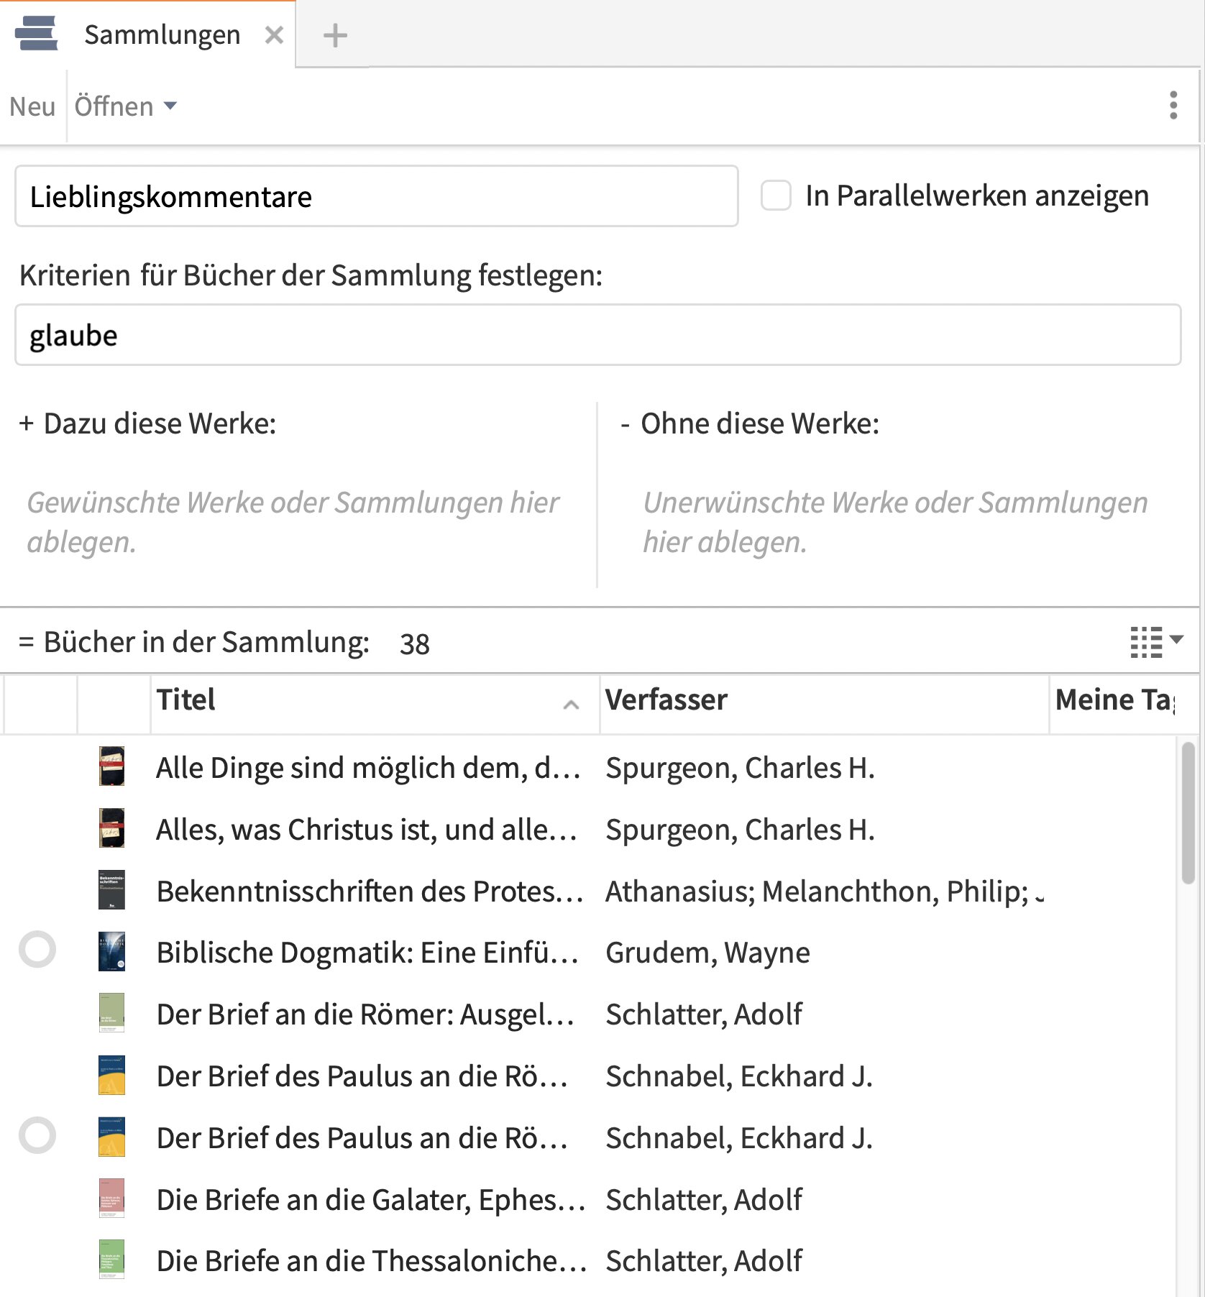Click Der Brief an die Römer cover
1205x1297 pixels.
pos(111,1013)
